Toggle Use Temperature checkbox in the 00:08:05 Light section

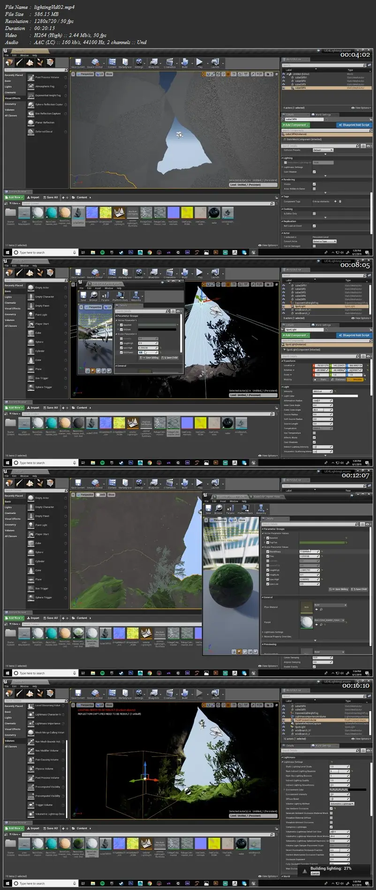click(x=314, y=433)
